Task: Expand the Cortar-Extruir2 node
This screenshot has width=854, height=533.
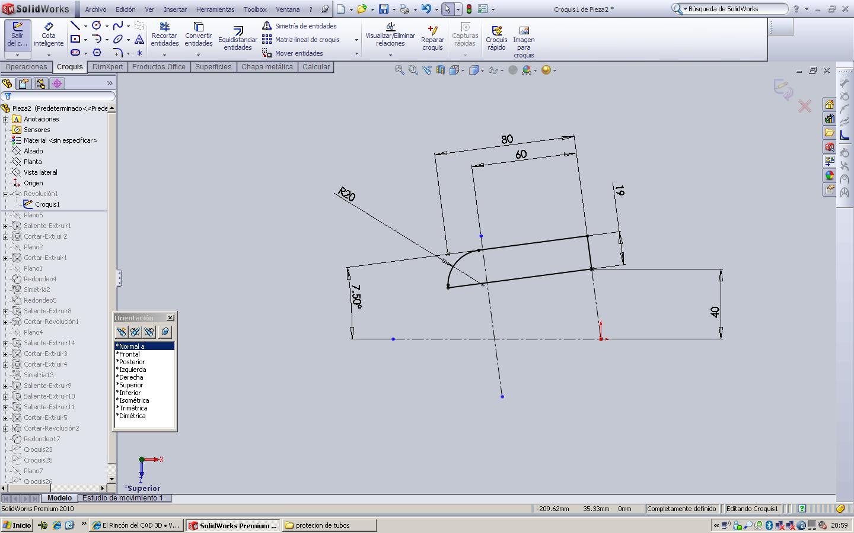Action: 6,236
